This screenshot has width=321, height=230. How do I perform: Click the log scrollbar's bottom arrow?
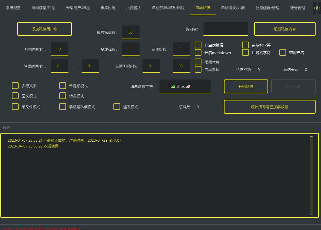[x=312, y=214]
